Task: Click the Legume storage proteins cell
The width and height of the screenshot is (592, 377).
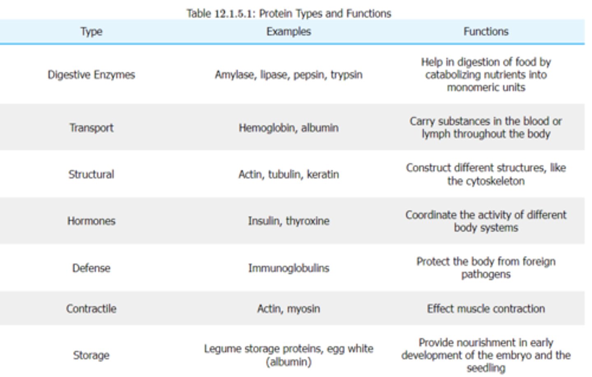Action: pos(289,355)
